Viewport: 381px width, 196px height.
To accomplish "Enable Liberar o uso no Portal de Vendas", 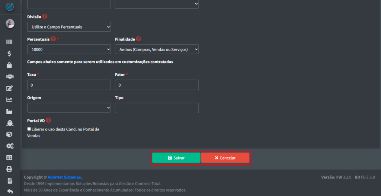I will (29, 129).
